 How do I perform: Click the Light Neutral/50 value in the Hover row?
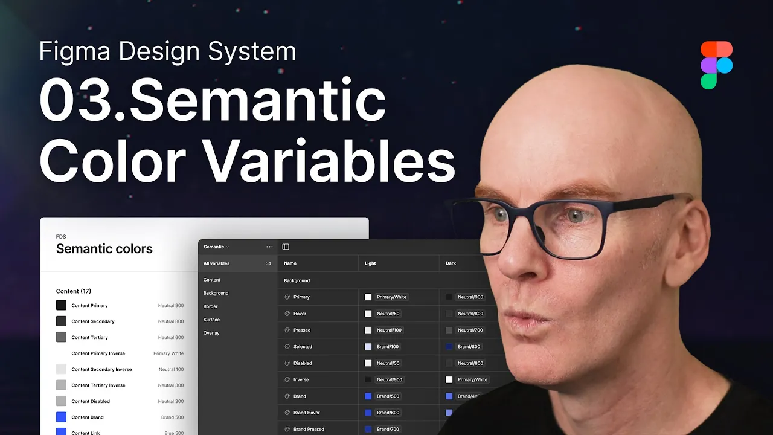pos(388,314)
